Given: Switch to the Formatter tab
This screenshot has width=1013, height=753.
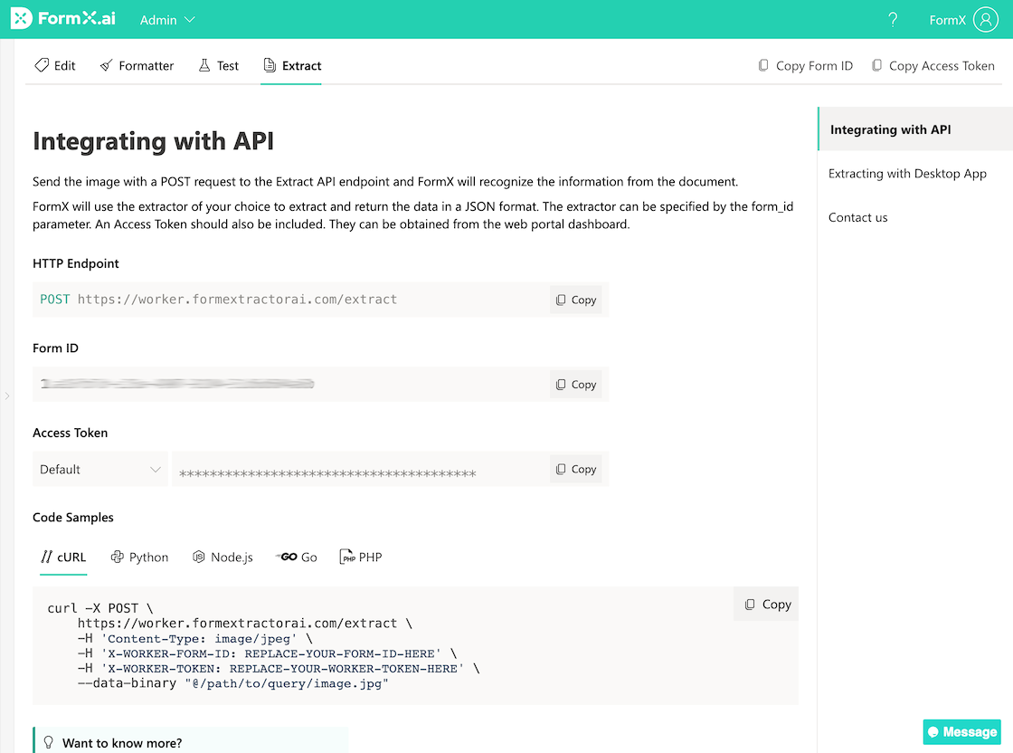Looking at the screenshot, I should pos(137,65).
